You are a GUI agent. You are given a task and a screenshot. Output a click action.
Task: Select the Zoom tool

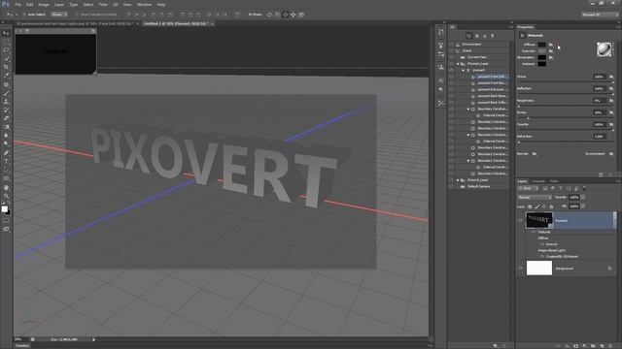6,196
